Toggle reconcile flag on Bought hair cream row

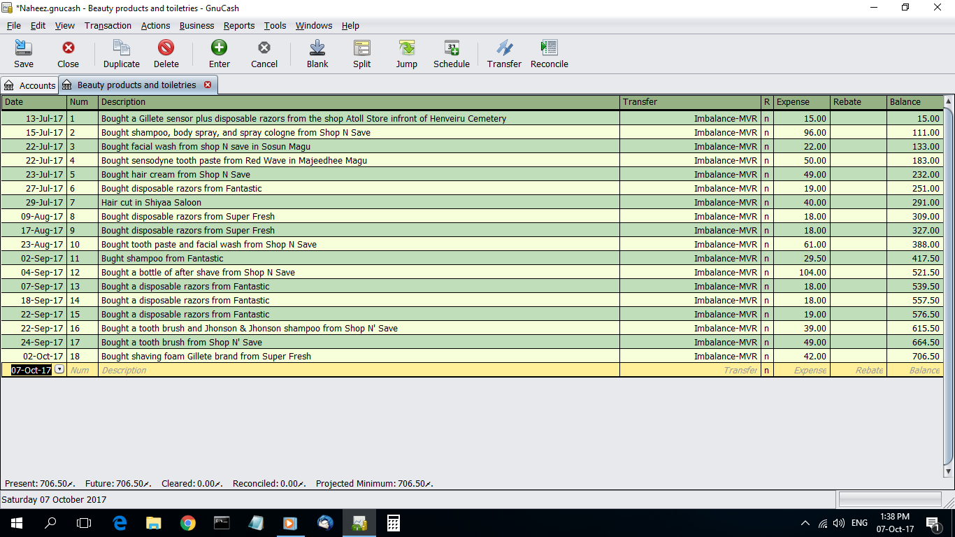pyautogui.click(x=767, y=174)
